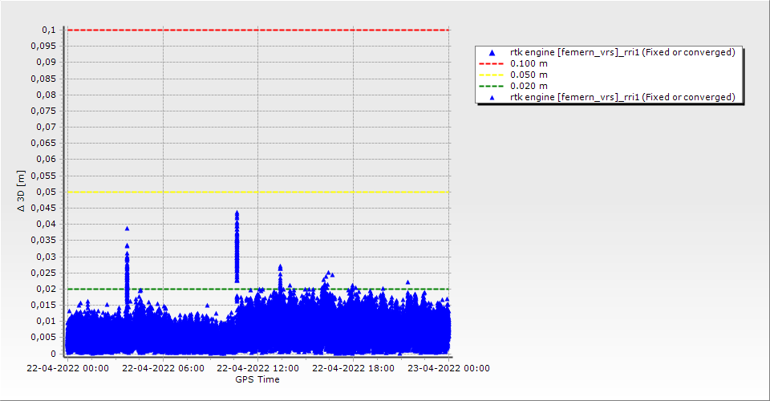Click the 22-04-2022 18:00 time tick label
The height and width of the screenshot is (401, 770).
pyautogui.click(x=353, y=368)
